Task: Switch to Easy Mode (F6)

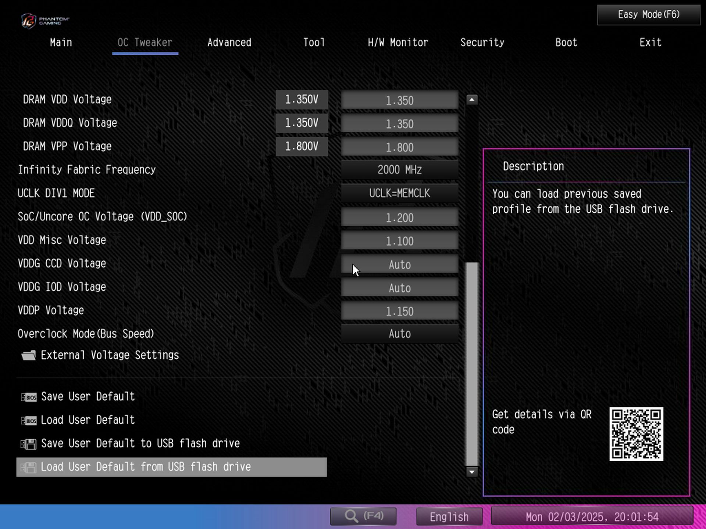Action: coord(648,15)
